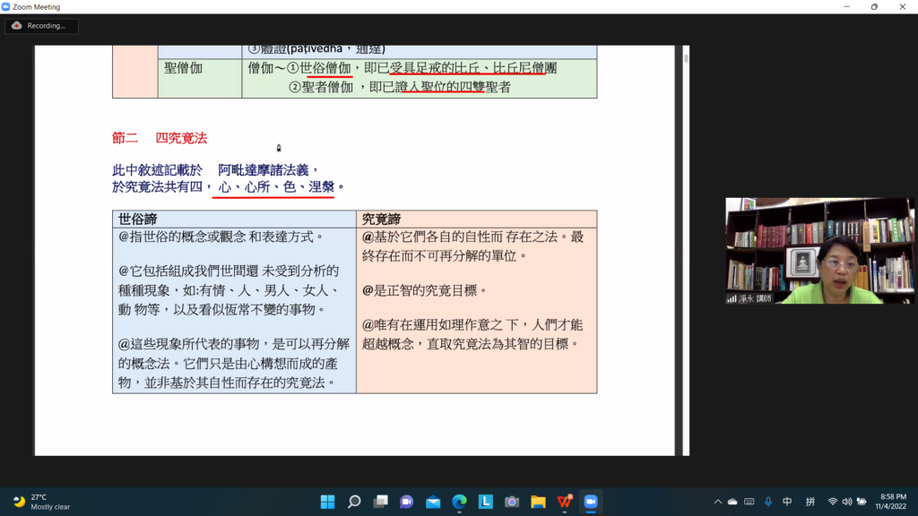Viewport: 918px width, 516px height.
Task: Open Microsoft Edge from taskbar
Action: (459, 502)
